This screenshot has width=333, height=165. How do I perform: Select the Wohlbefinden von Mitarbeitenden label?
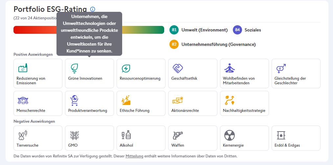coord(239,81)
